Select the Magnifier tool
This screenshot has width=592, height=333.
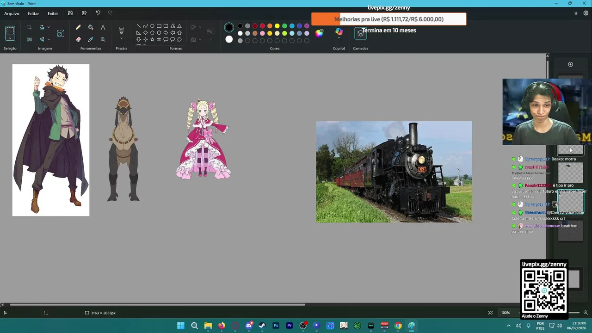(x=103, y=39)
